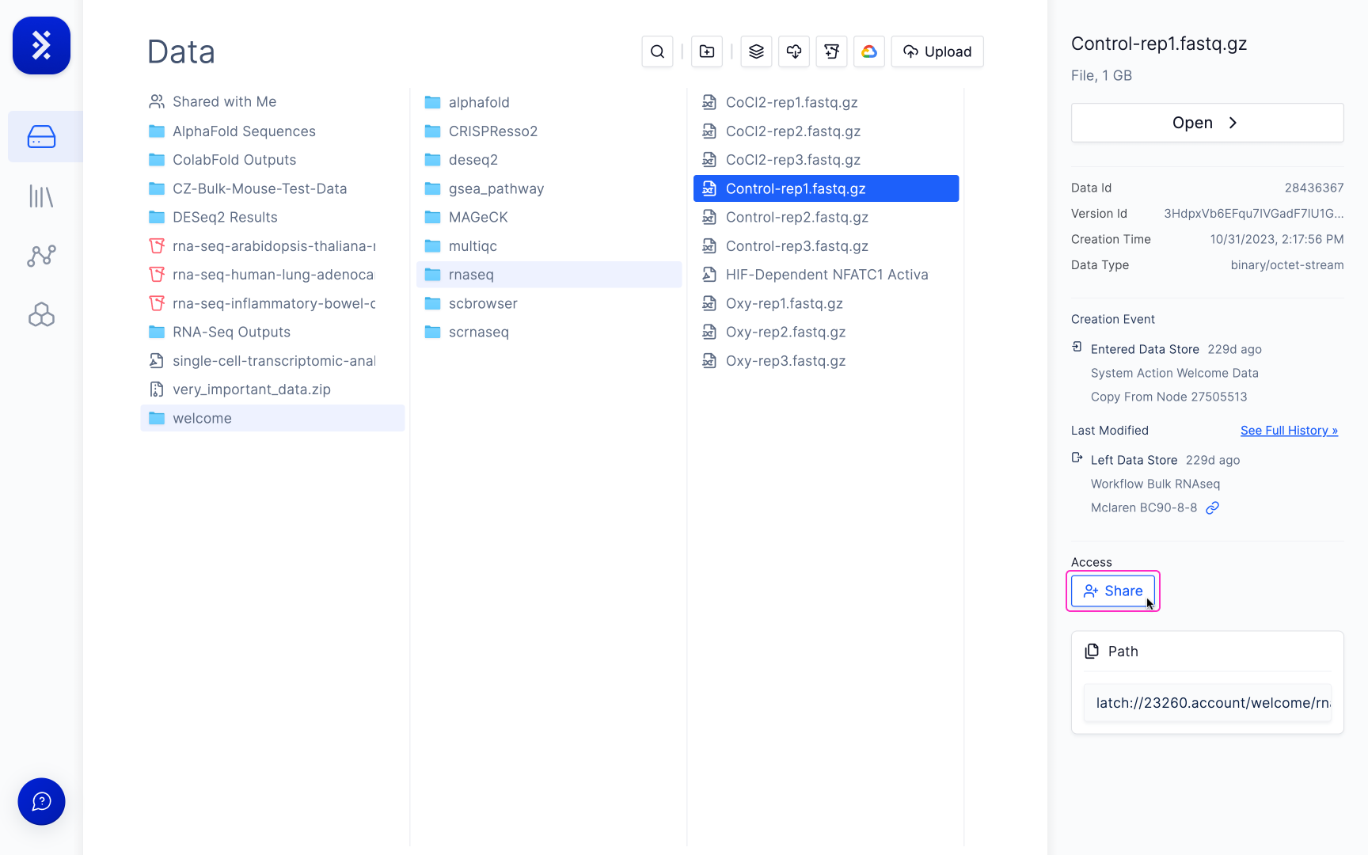Open the CRISPResso2 folder

[549, 131]
